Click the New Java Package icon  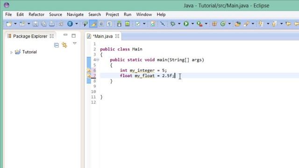[x=214, y=24]
